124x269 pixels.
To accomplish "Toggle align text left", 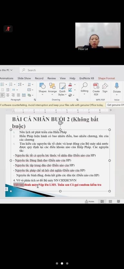I will (2, 95).
